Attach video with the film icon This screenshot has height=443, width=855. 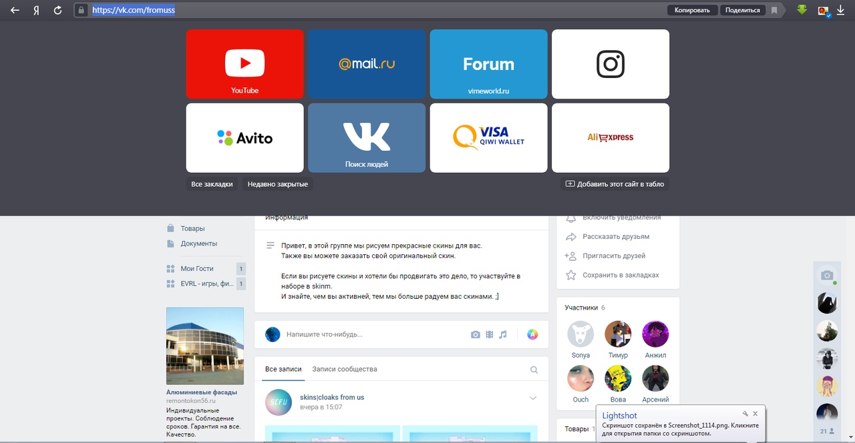click(x=490, y=334)
